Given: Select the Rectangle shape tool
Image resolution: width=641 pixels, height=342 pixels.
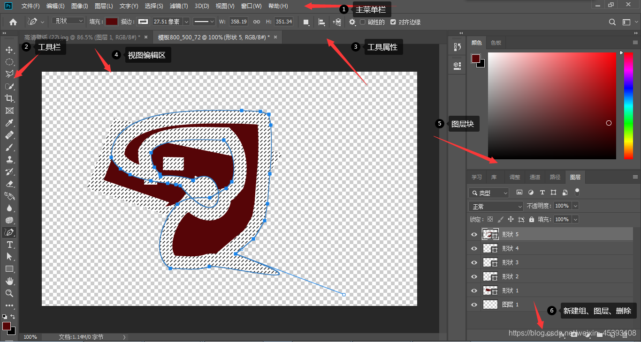Looking at the screenshot, I should tap(9, 269).
